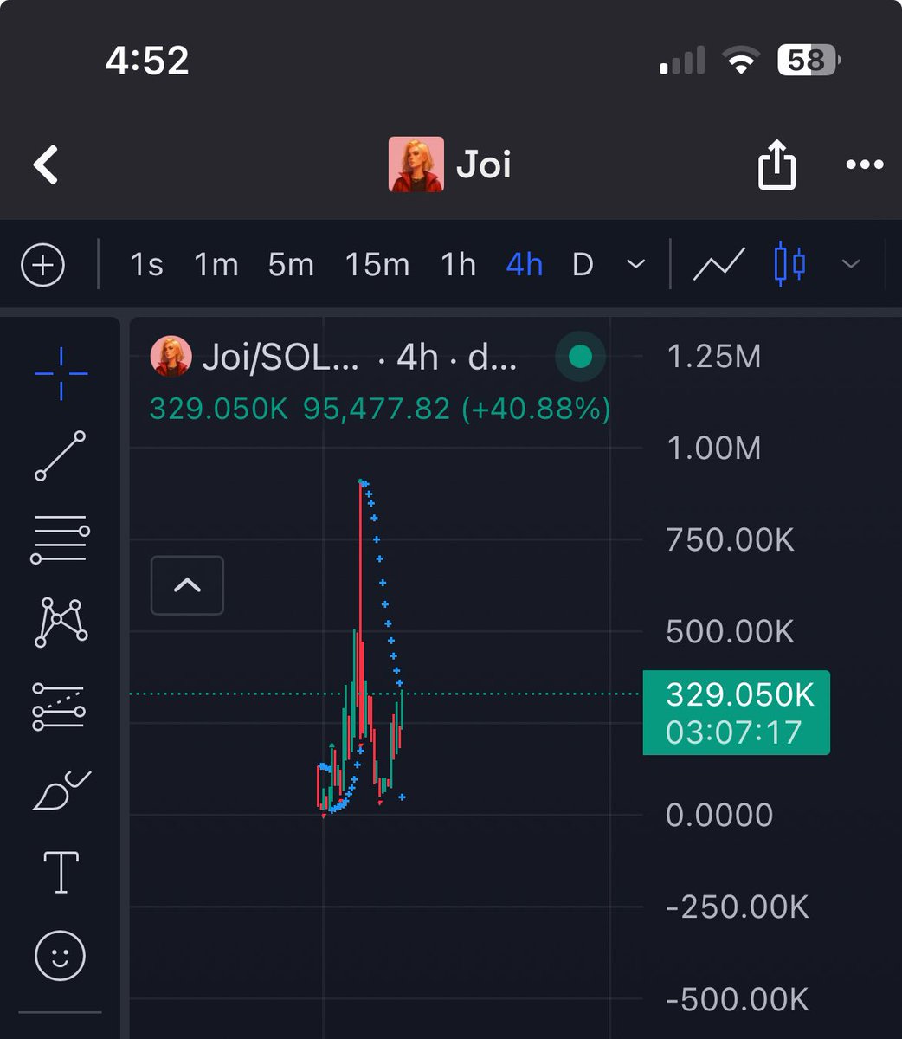Tap the current price label 329.050K
This screenshot has width=902, height=1039.
point(740,695)
